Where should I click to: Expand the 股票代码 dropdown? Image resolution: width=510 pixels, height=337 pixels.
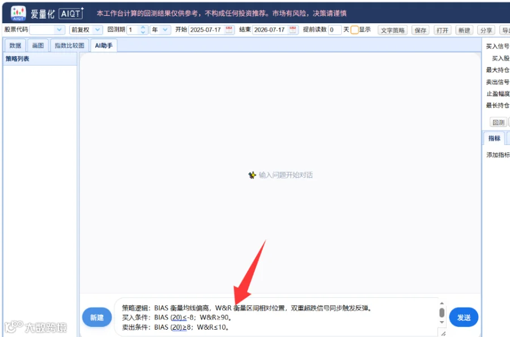click(x=59, y=29)
